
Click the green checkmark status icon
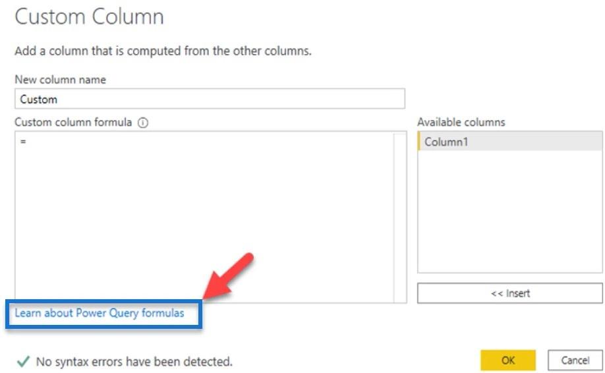pos(23,361)
